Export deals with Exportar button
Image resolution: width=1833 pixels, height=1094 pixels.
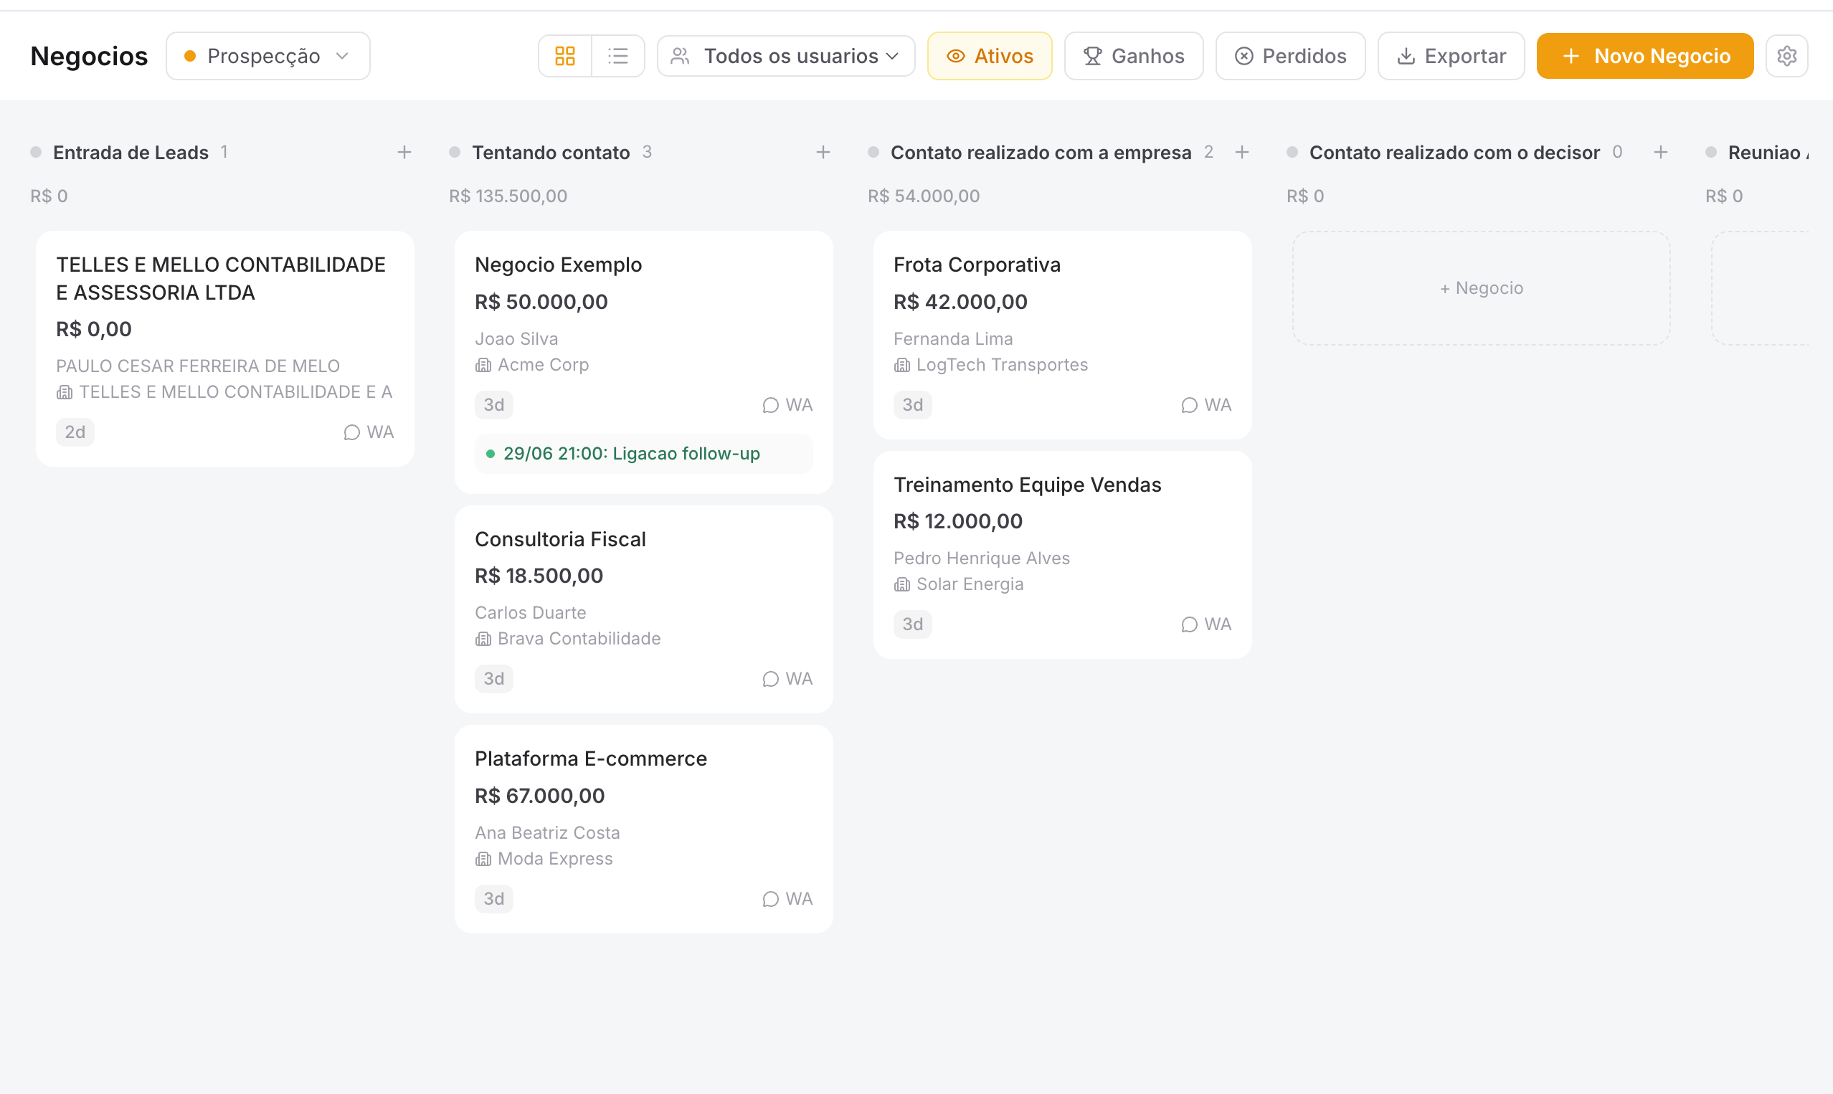tap(1450, 56)
